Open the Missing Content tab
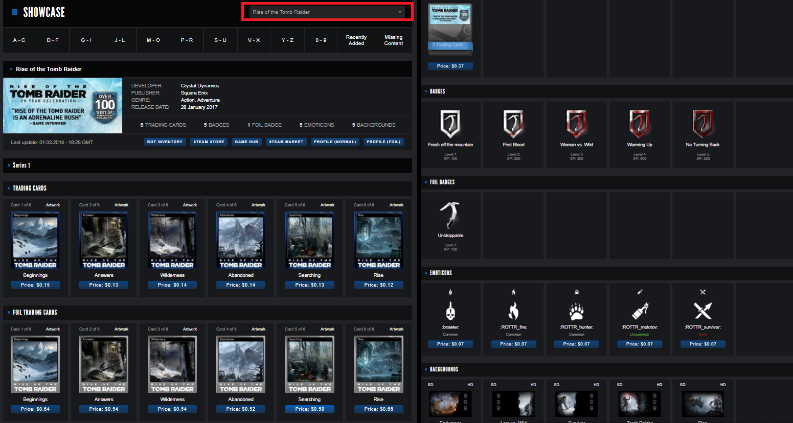 [x=394, y=40]
